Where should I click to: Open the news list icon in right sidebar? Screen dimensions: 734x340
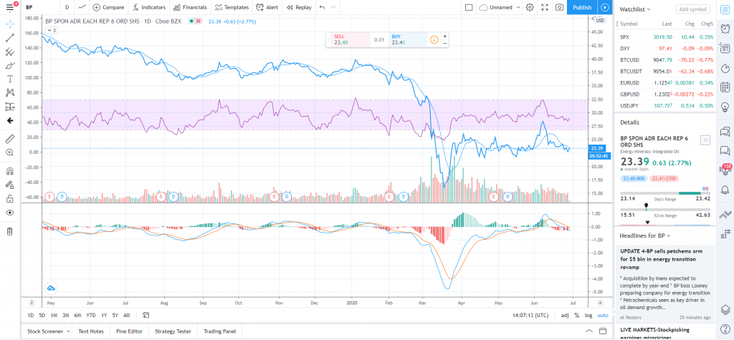tap(725, 48)
